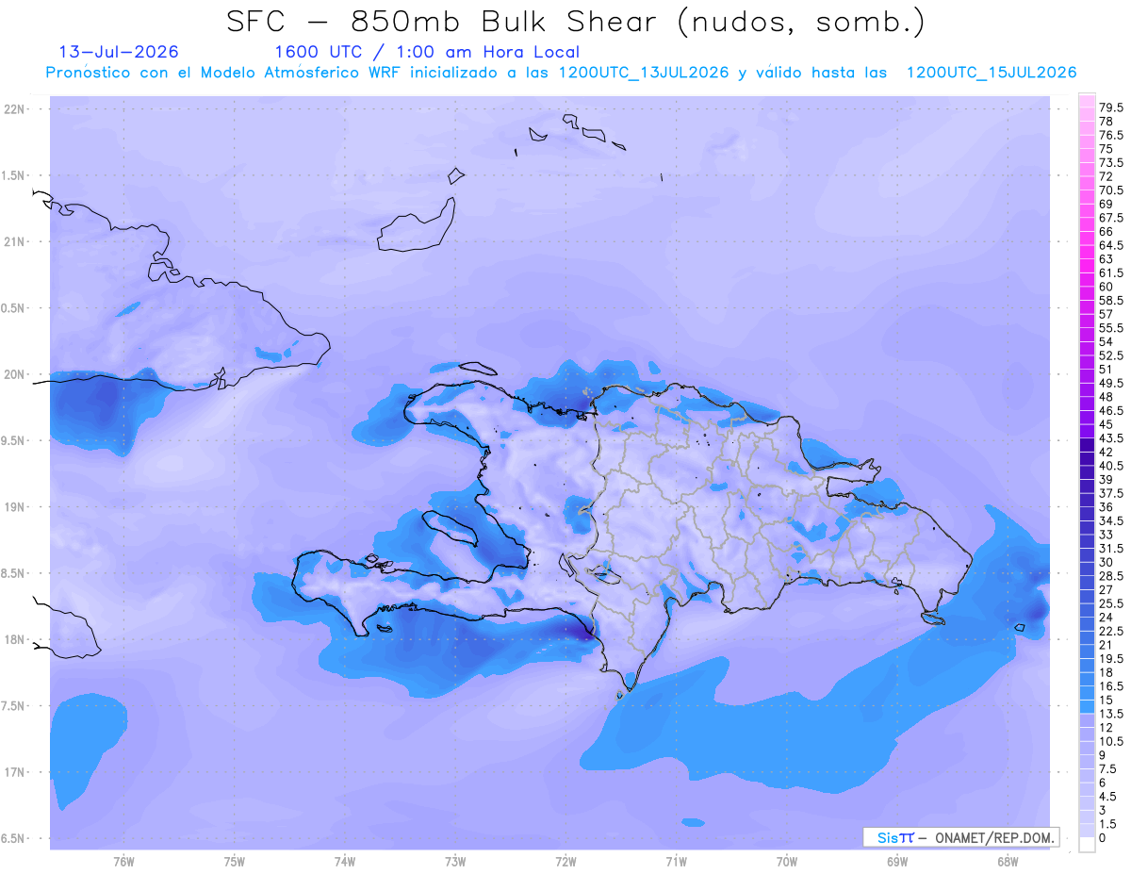Click the '17N' latitude label
Image resolution: width=1131 pixels, height=874 pixels.
pyautogui.click(x=15, y=772)
